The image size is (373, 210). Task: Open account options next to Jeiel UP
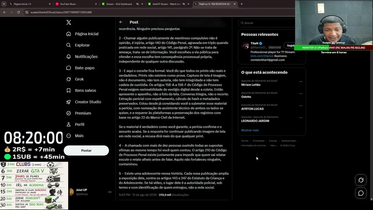pos(110,192)
